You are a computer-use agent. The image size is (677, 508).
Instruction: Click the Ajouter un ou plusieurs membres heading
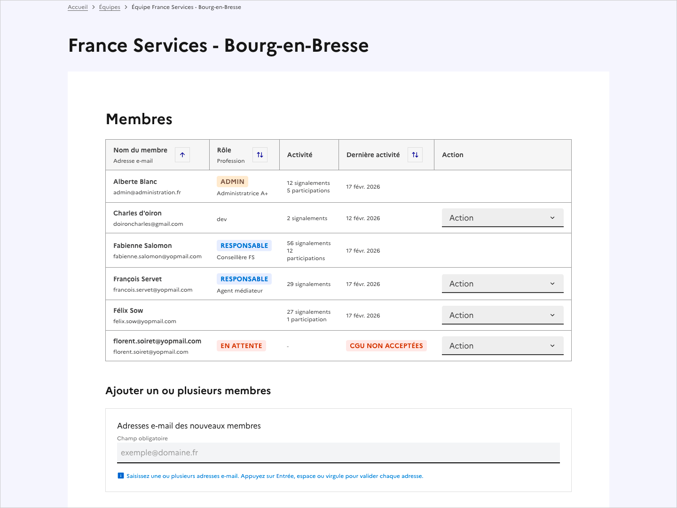point(189,390)
